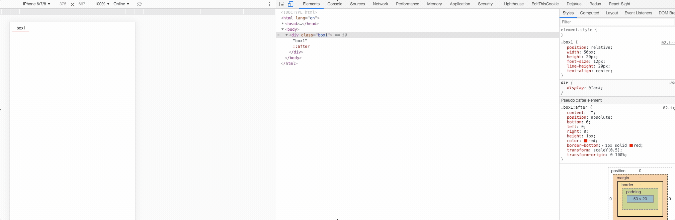Open the 100% zoom dropdown
675x220 pixels.
pos(102,4)
